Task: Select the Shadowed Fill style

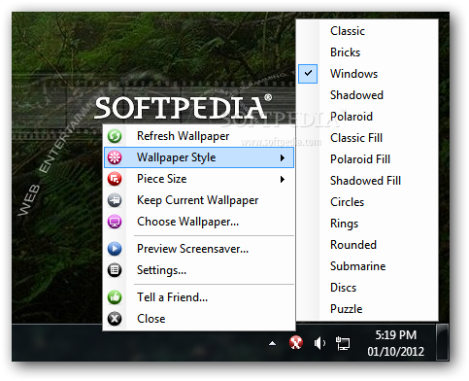Action: point(367,181)
